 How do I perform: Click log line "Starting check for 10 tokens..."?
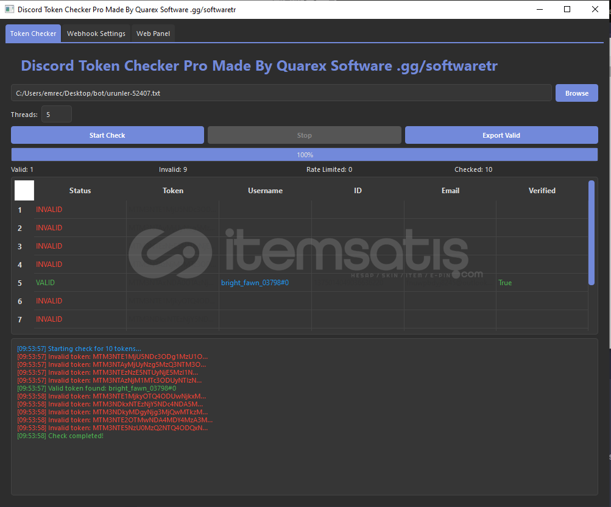[79, 349]
